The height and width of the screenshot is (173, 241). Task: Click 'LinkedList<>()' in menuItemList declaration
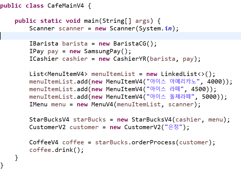(186, 74)
